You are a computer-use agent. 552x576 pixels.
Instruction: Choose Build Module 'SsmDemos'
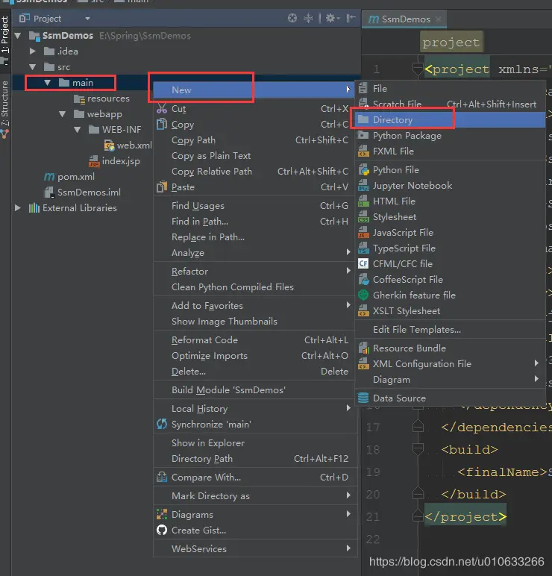254,389
